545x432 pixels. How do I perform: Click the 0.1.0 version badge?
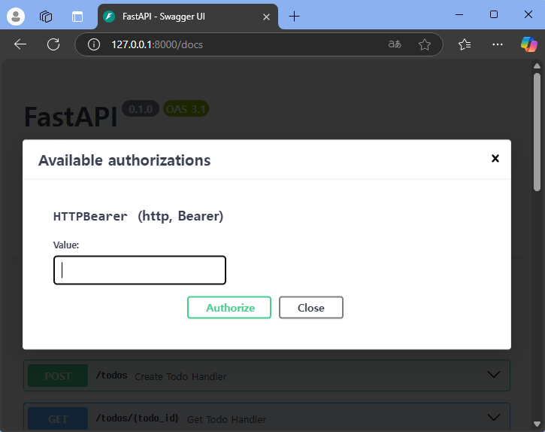141,109
